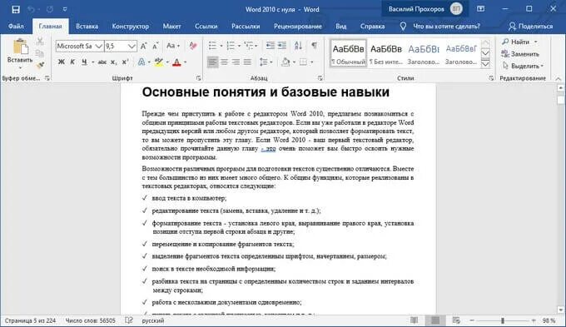Apply subscript formatting

[113, 62]
